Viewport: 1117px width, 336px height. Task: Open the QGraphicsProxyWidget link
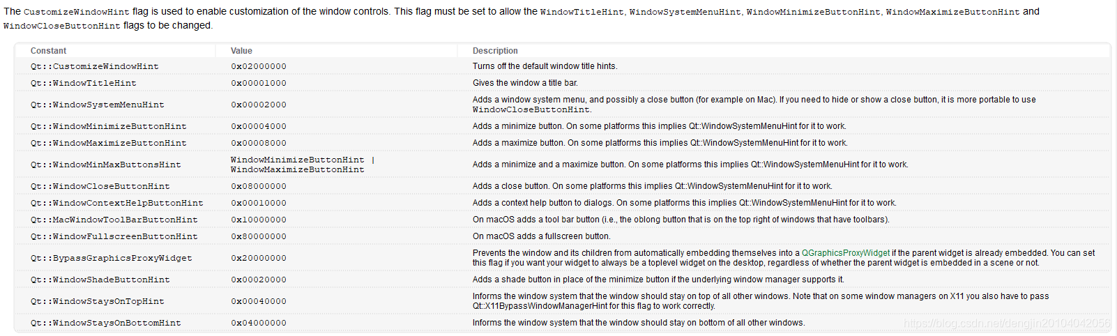click(x=846, y=253)
